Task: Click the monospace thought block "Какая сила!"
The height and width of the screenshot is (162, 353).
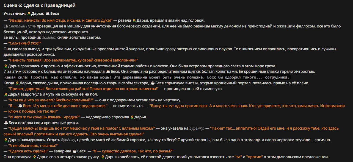Action: point(147,77)
